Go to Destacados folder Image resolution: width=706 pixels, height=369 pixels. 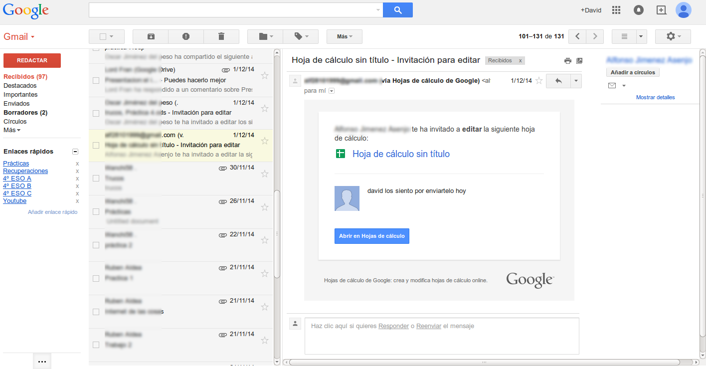[20, 86]
